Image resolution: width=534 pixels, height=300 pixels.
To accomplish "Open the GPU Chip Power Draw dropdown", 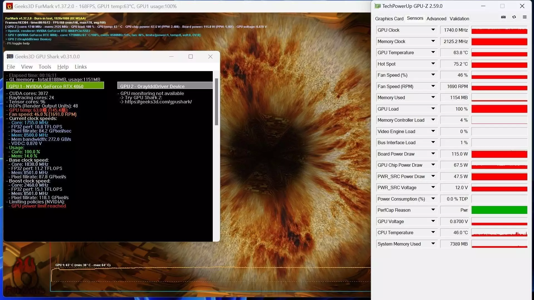I will (x=433, y=165).
